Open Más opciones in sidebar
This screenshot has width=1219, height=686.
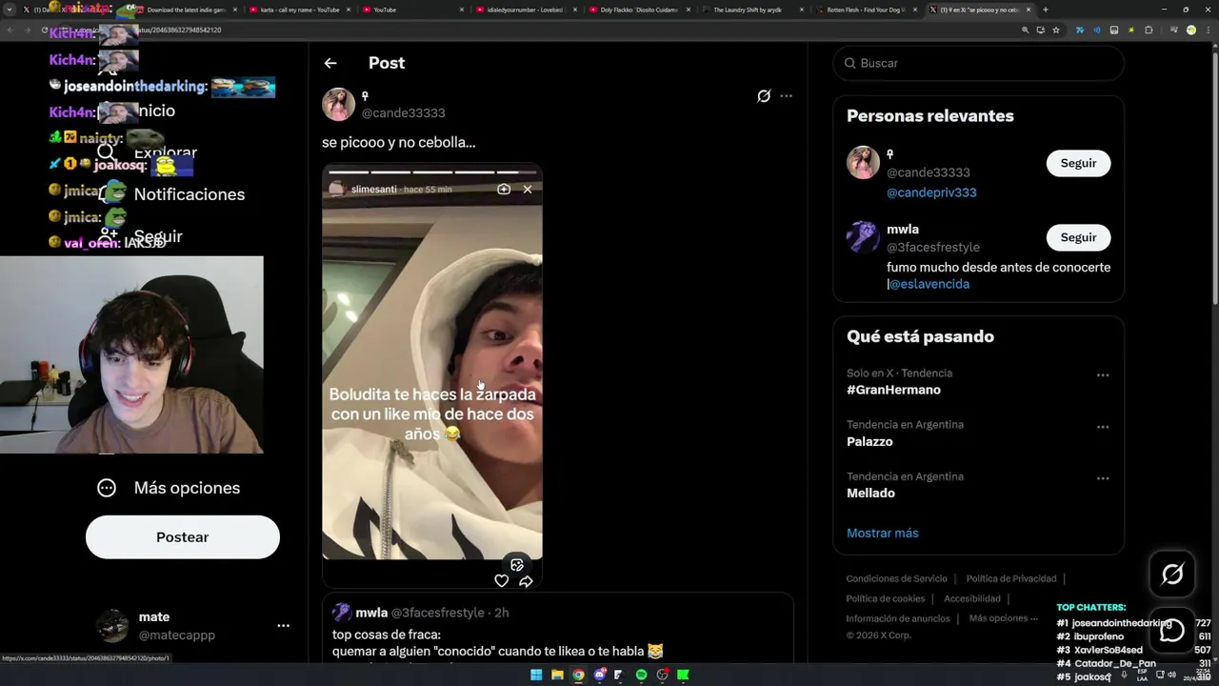point(169,488)
